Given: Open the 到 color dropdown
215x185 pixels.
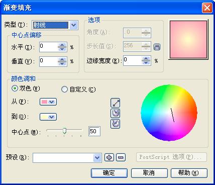Looking at the screenshot, I should (x=48, y=117).
